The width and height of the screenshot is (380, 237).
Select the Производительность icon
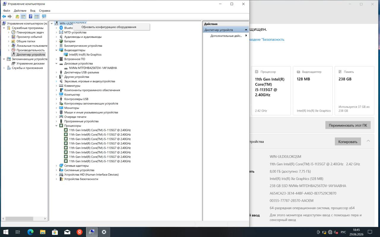click(x=13, y=50)
